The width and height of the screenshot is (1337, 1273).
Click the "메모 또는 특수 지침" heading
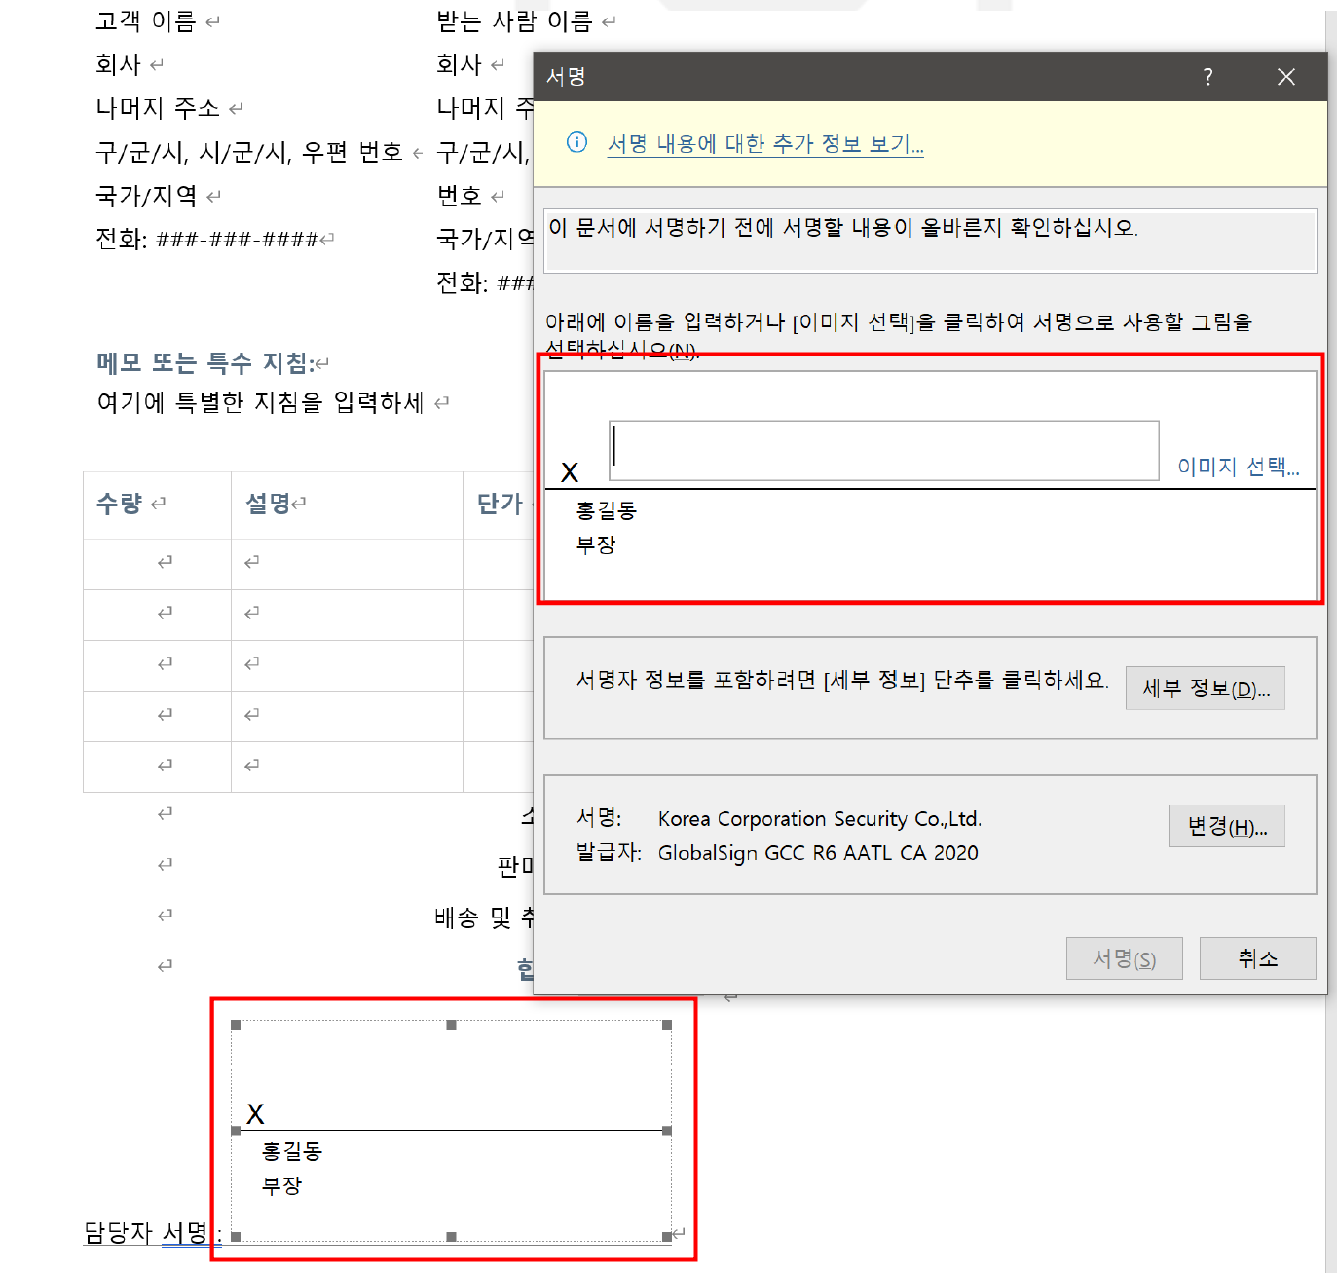[206, 361]
